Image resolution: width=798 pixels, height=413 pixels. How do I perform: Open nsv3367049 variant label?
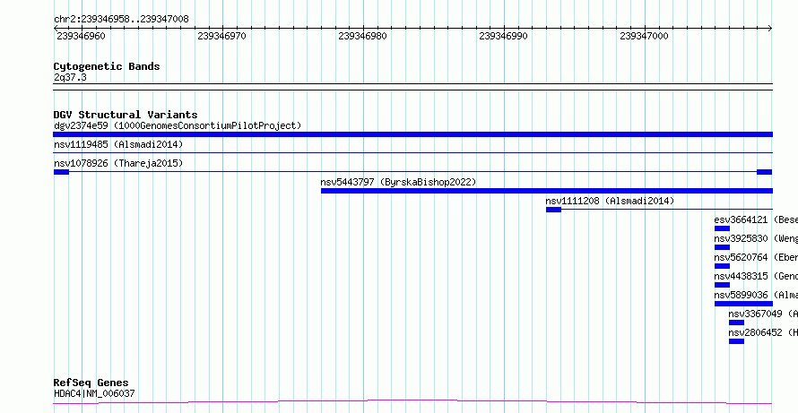(763, 314)
